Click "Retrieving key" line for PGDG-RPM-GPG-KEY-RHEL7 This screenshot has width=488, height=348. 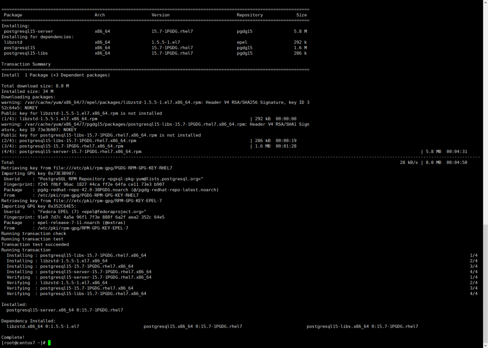[87, 168]
